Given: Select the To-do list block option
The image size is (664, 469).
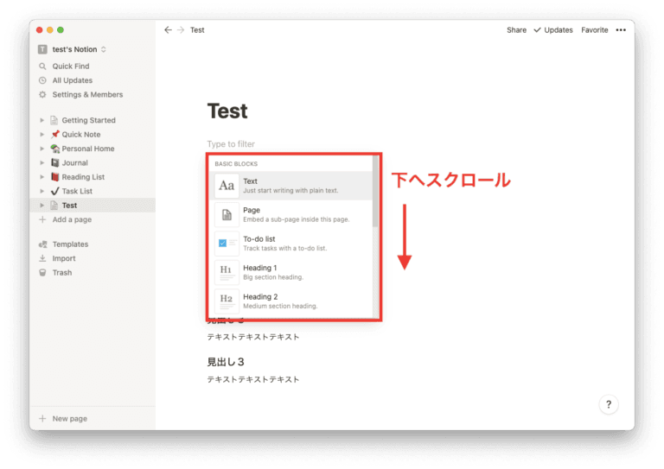Looking at the screenshot, I should tap(292, 244).
